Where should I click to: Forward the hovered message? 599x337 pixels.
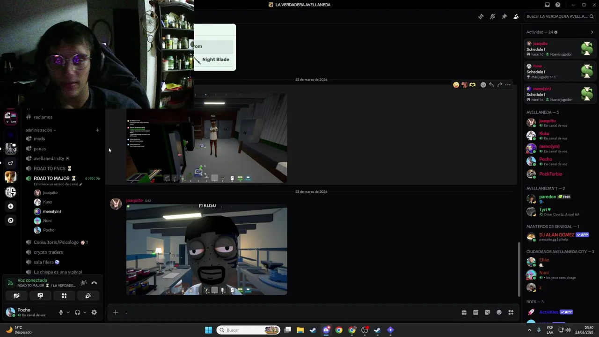click(x=500, y=85)
